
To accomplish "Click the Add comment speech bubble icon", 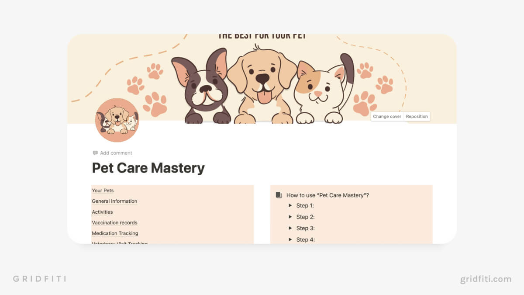I will coord(95,153).
